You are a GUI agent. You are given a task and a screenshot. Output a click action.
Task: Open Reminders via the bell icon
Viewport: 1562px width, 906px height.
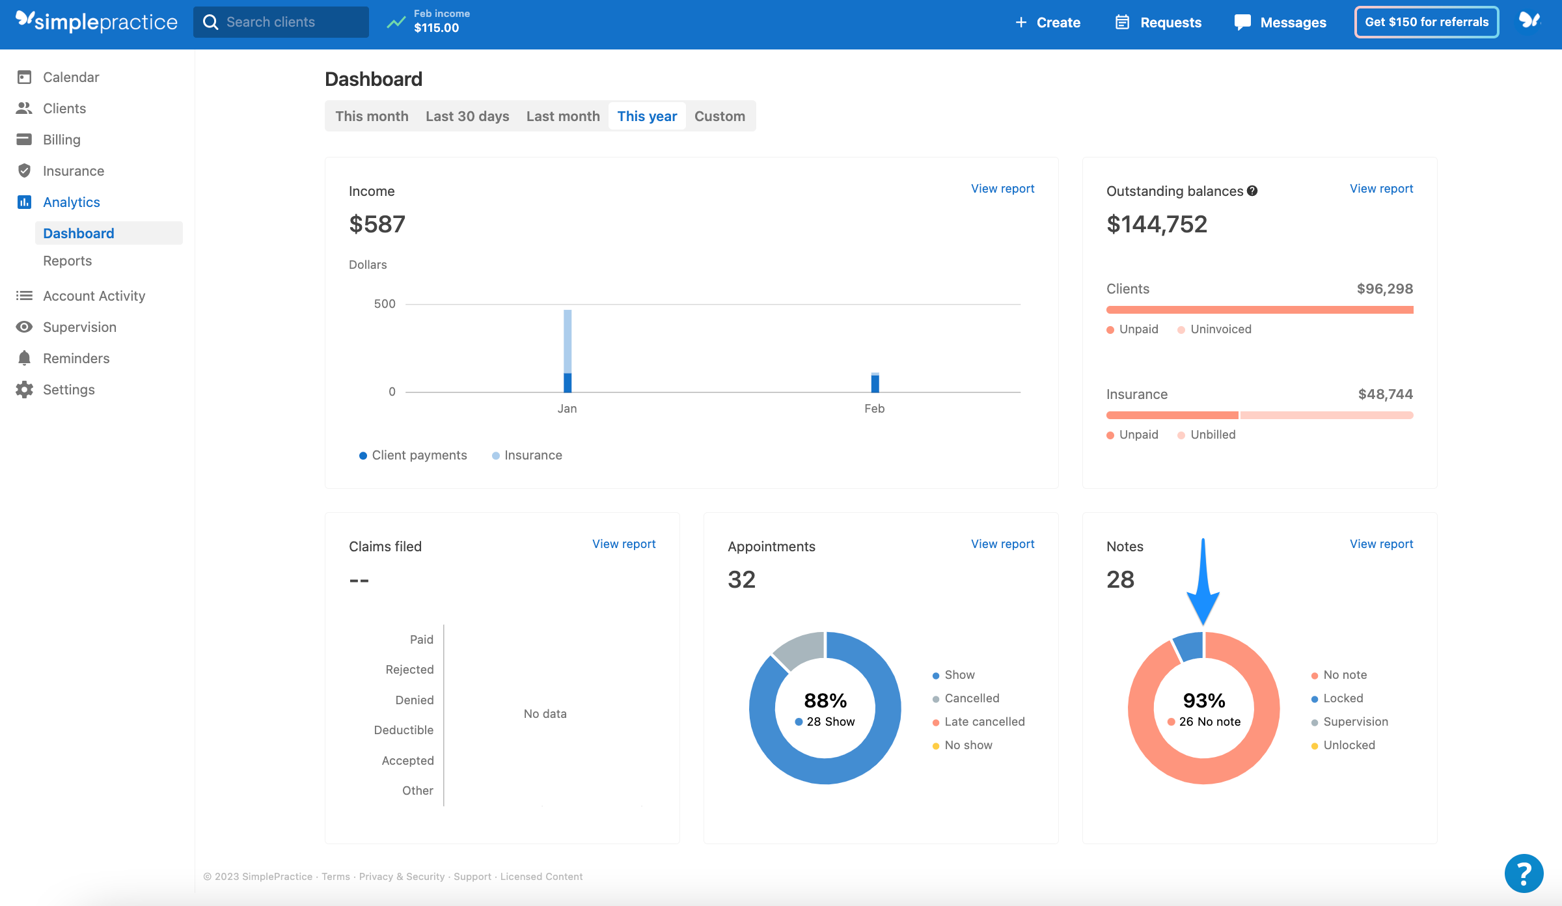(x=24, y=358)
